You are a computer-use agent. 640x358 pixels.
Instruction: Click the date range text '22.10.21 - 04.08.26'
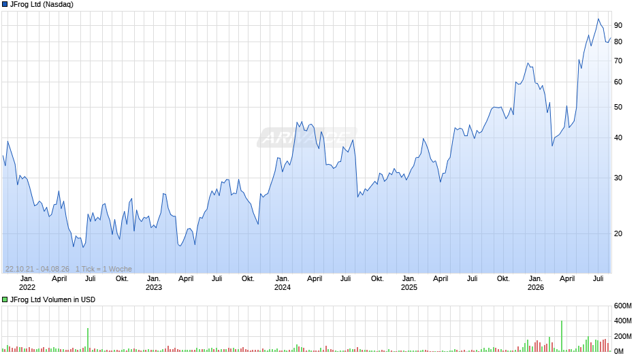click(37, 269)
